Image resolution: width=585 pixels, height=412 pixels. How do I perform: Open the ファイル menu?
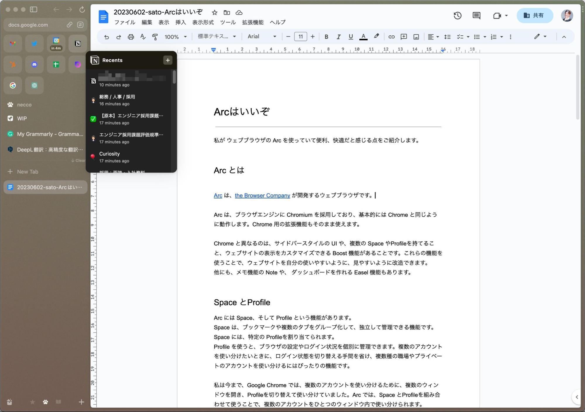(125, 22)
